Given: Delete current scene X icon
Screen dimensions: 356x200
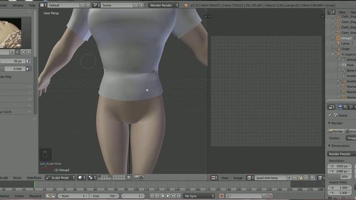Looking at the screenshot, I should tap(141, 5).
